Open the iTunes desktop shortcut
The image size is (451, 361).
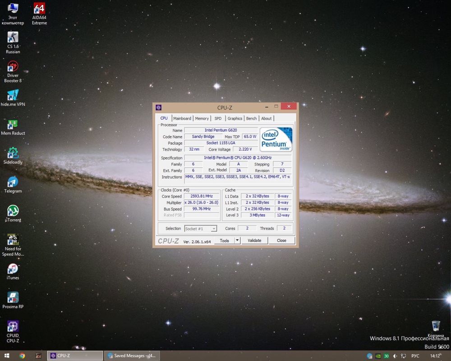[x=13, y=272]
